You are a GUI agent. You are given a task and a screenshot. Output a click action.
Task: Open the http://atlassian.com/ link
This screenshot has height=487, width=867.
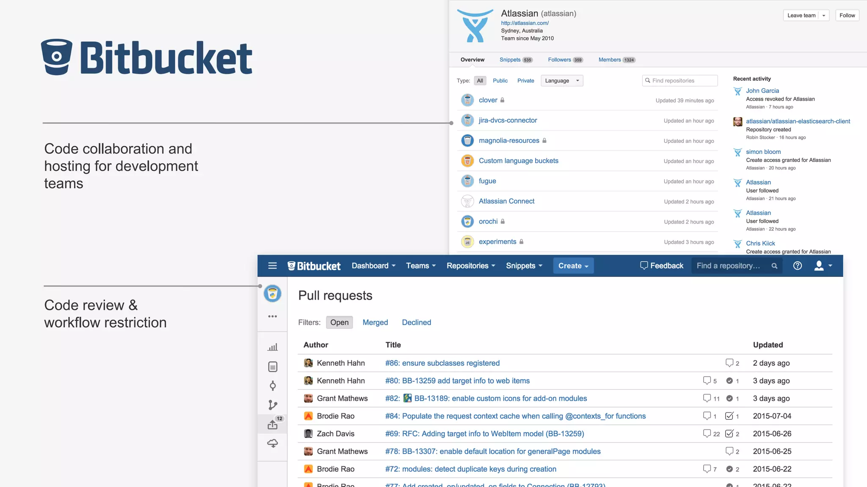click(x=525, y=23)
